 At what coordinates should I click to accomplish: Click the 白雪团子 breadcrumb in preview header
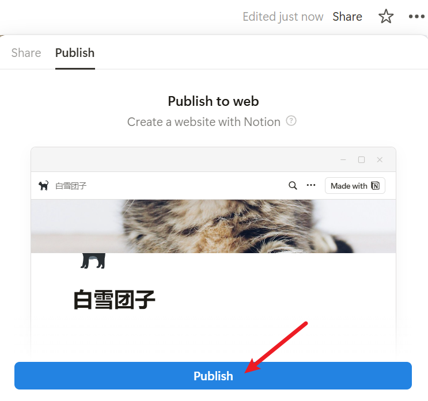pos(71,186)
